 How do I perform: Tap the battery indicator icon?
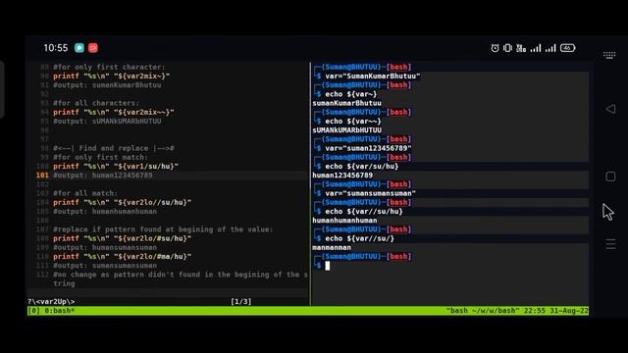(567, 48)
